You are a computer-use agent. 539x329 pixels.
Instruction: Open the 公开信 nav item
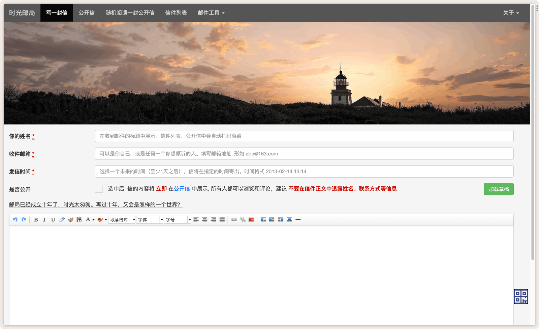coord(87,13)
